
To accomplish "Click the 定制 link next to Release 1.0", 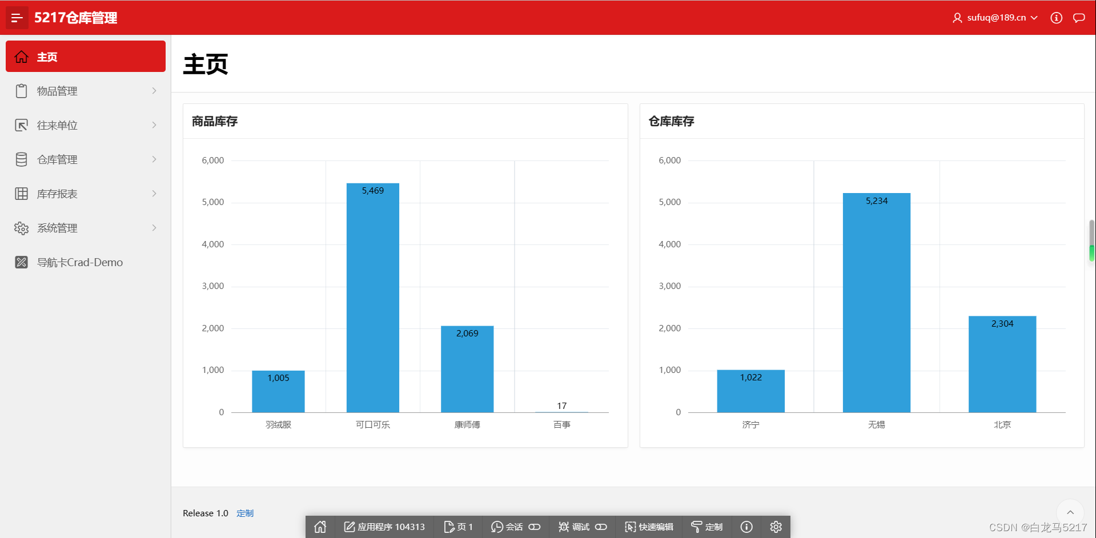I will pos(245,513).
